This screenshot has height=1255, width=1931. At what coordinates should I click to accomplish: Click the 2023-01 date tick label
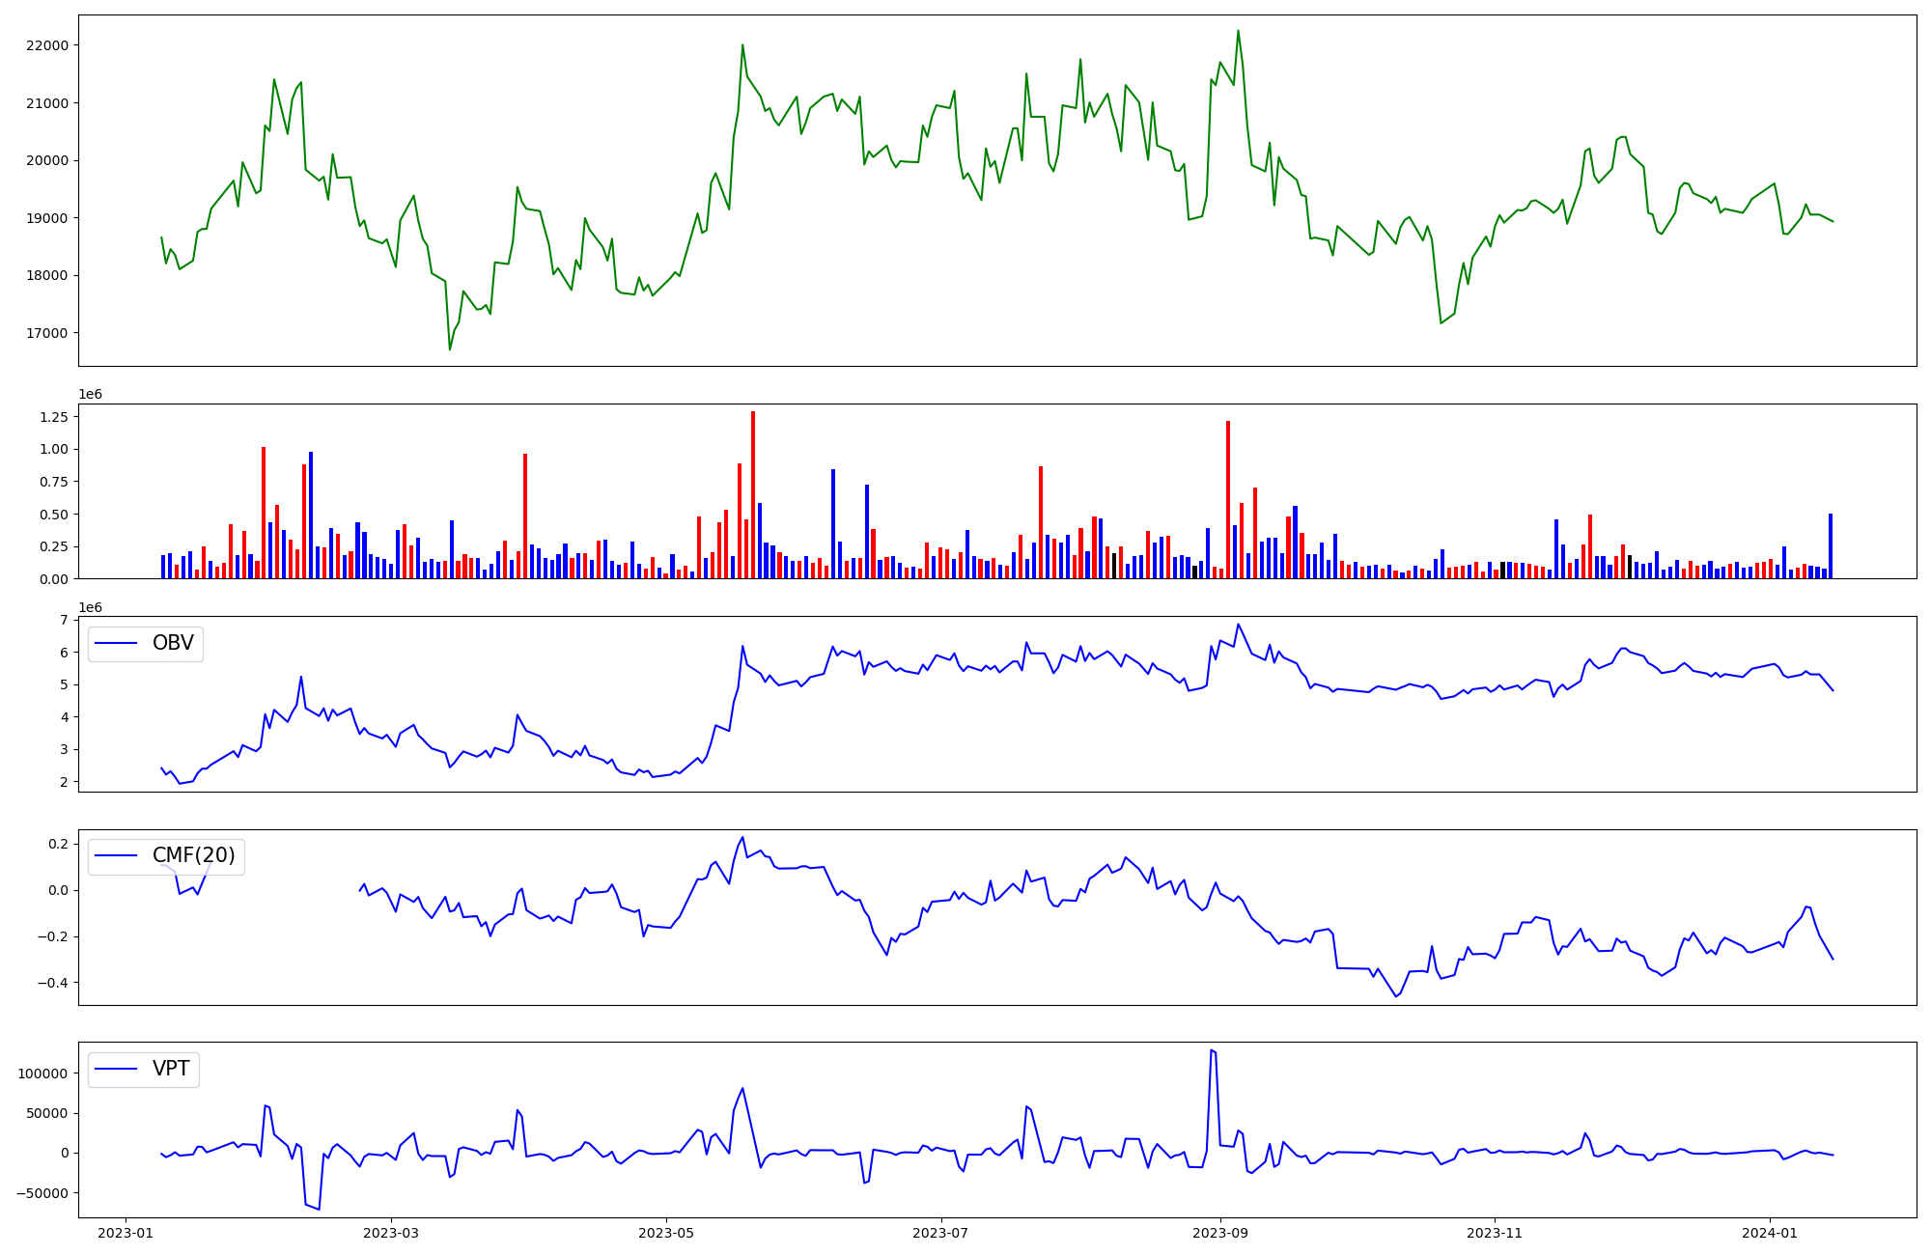[x=126, y=1233]
